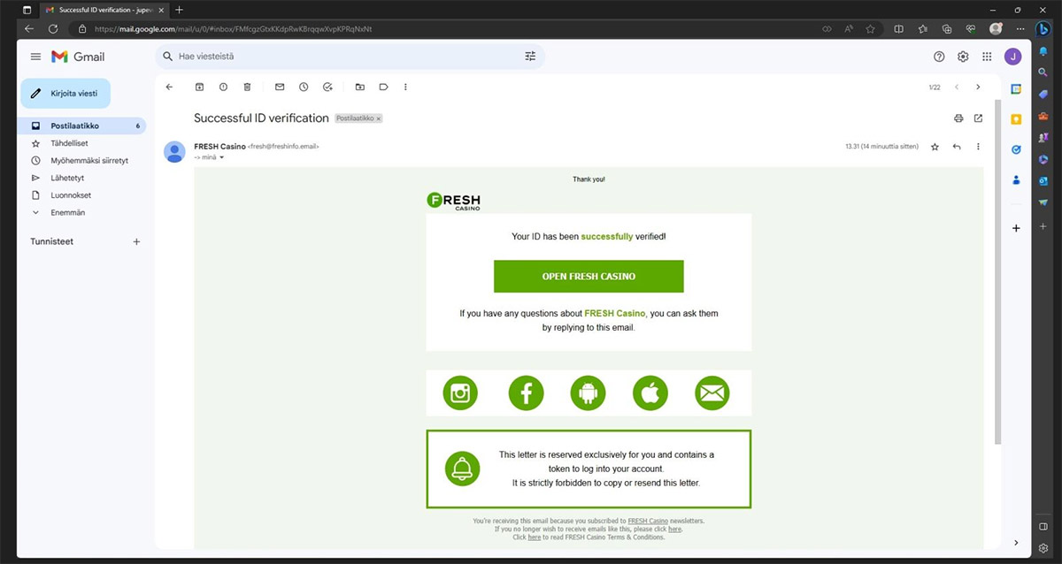Click the Apple icon in email
This screenshot has width=1062, height=564.
(650, 393)
